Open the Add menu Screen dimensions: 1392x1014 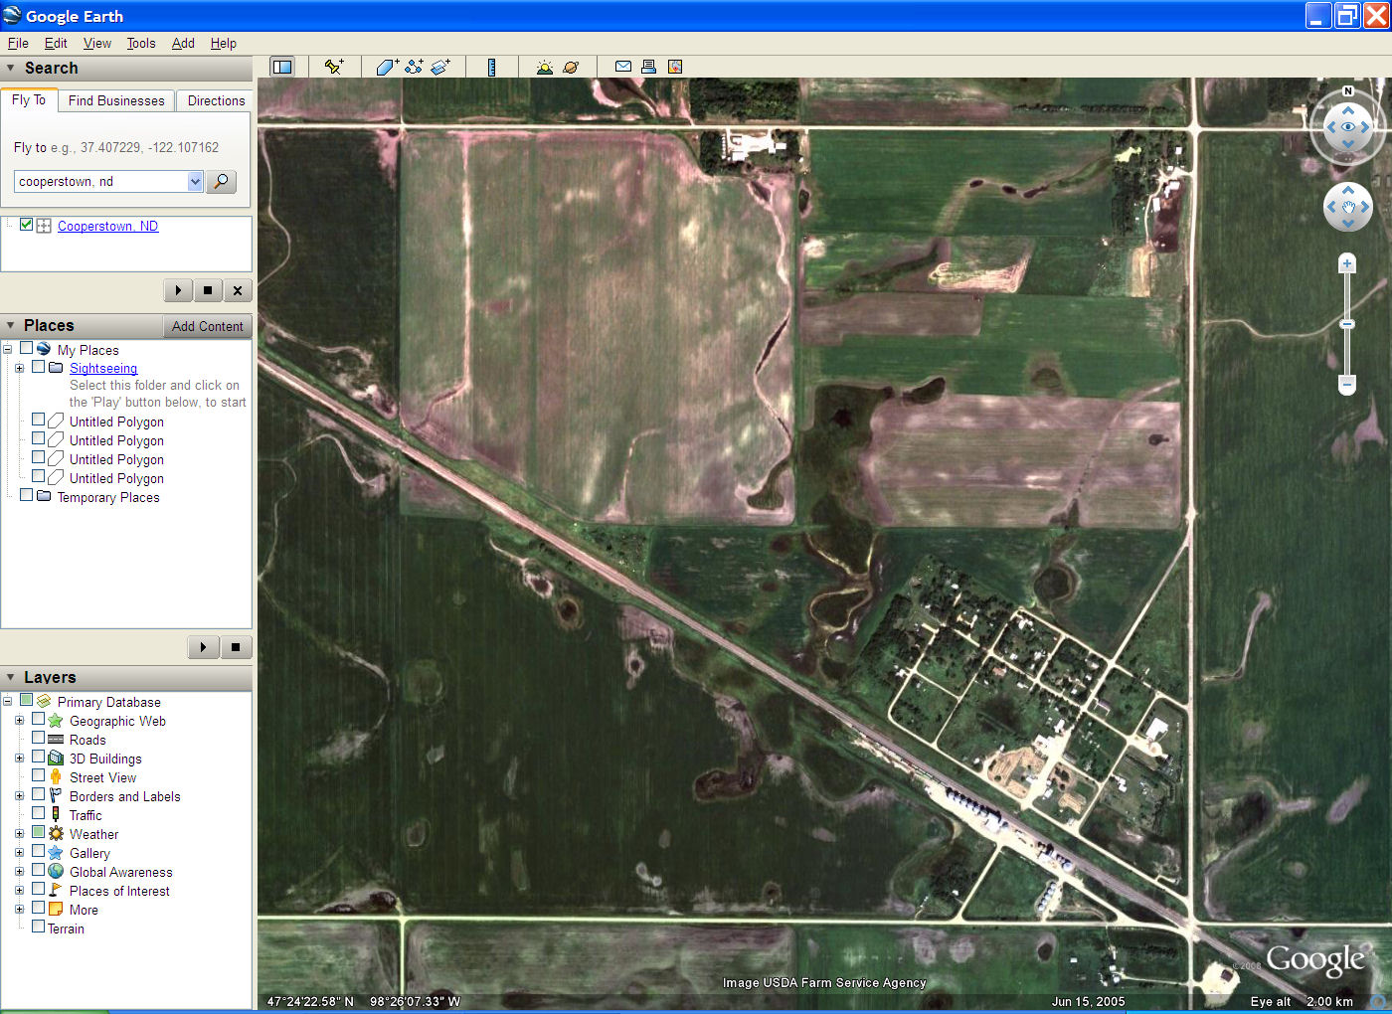tap(183, 43)
